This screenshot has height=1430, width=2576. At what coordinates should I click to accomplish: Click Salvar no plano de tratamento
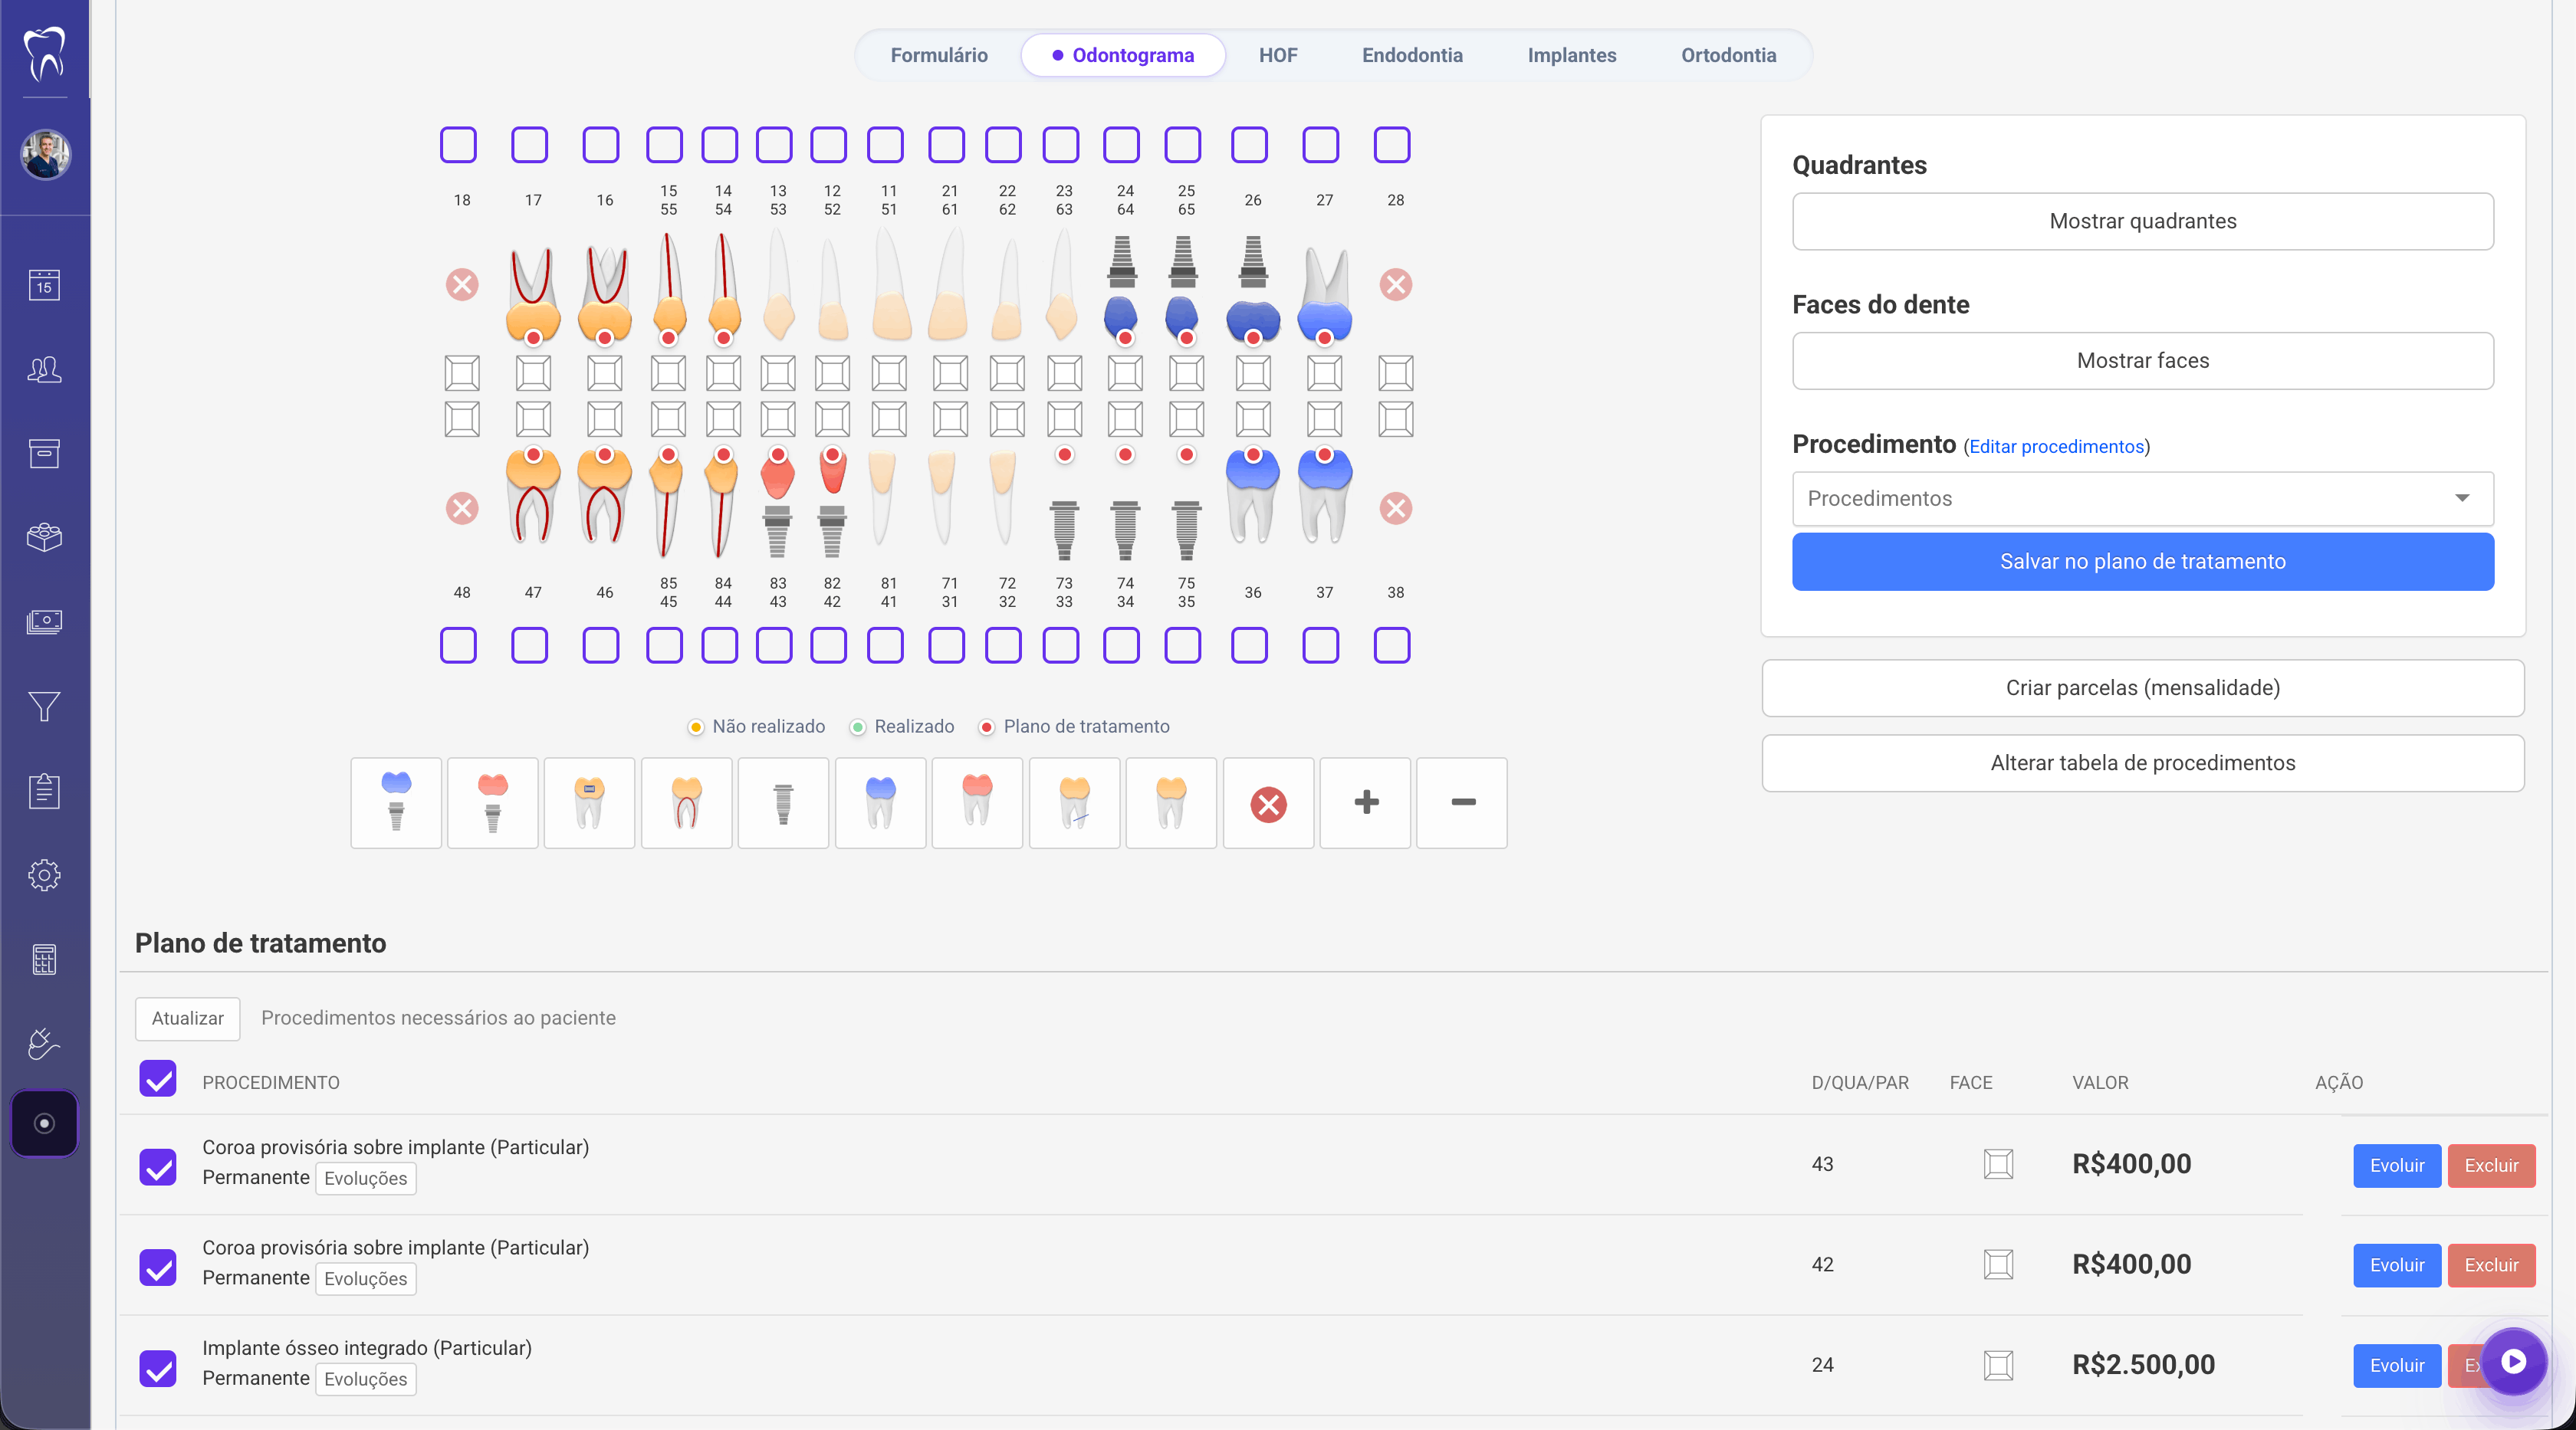pos(2142,562)
